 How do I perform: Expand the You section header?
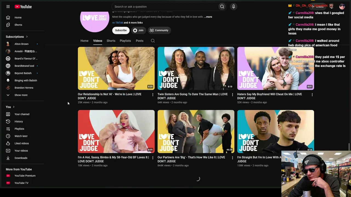[10, 107]
